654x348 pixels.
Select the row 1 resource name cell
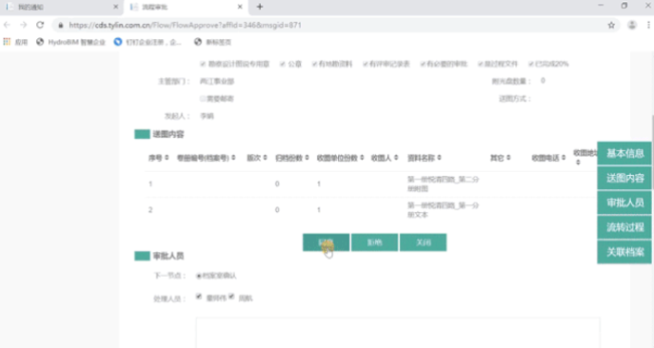click(443, 184)
